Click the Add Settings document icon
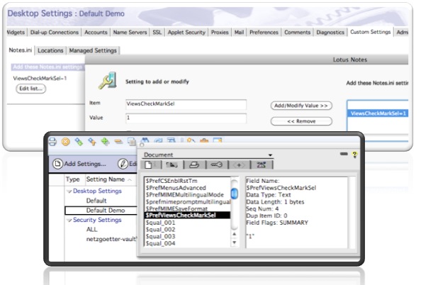421x285 pixels. click(x=57, y=164)
